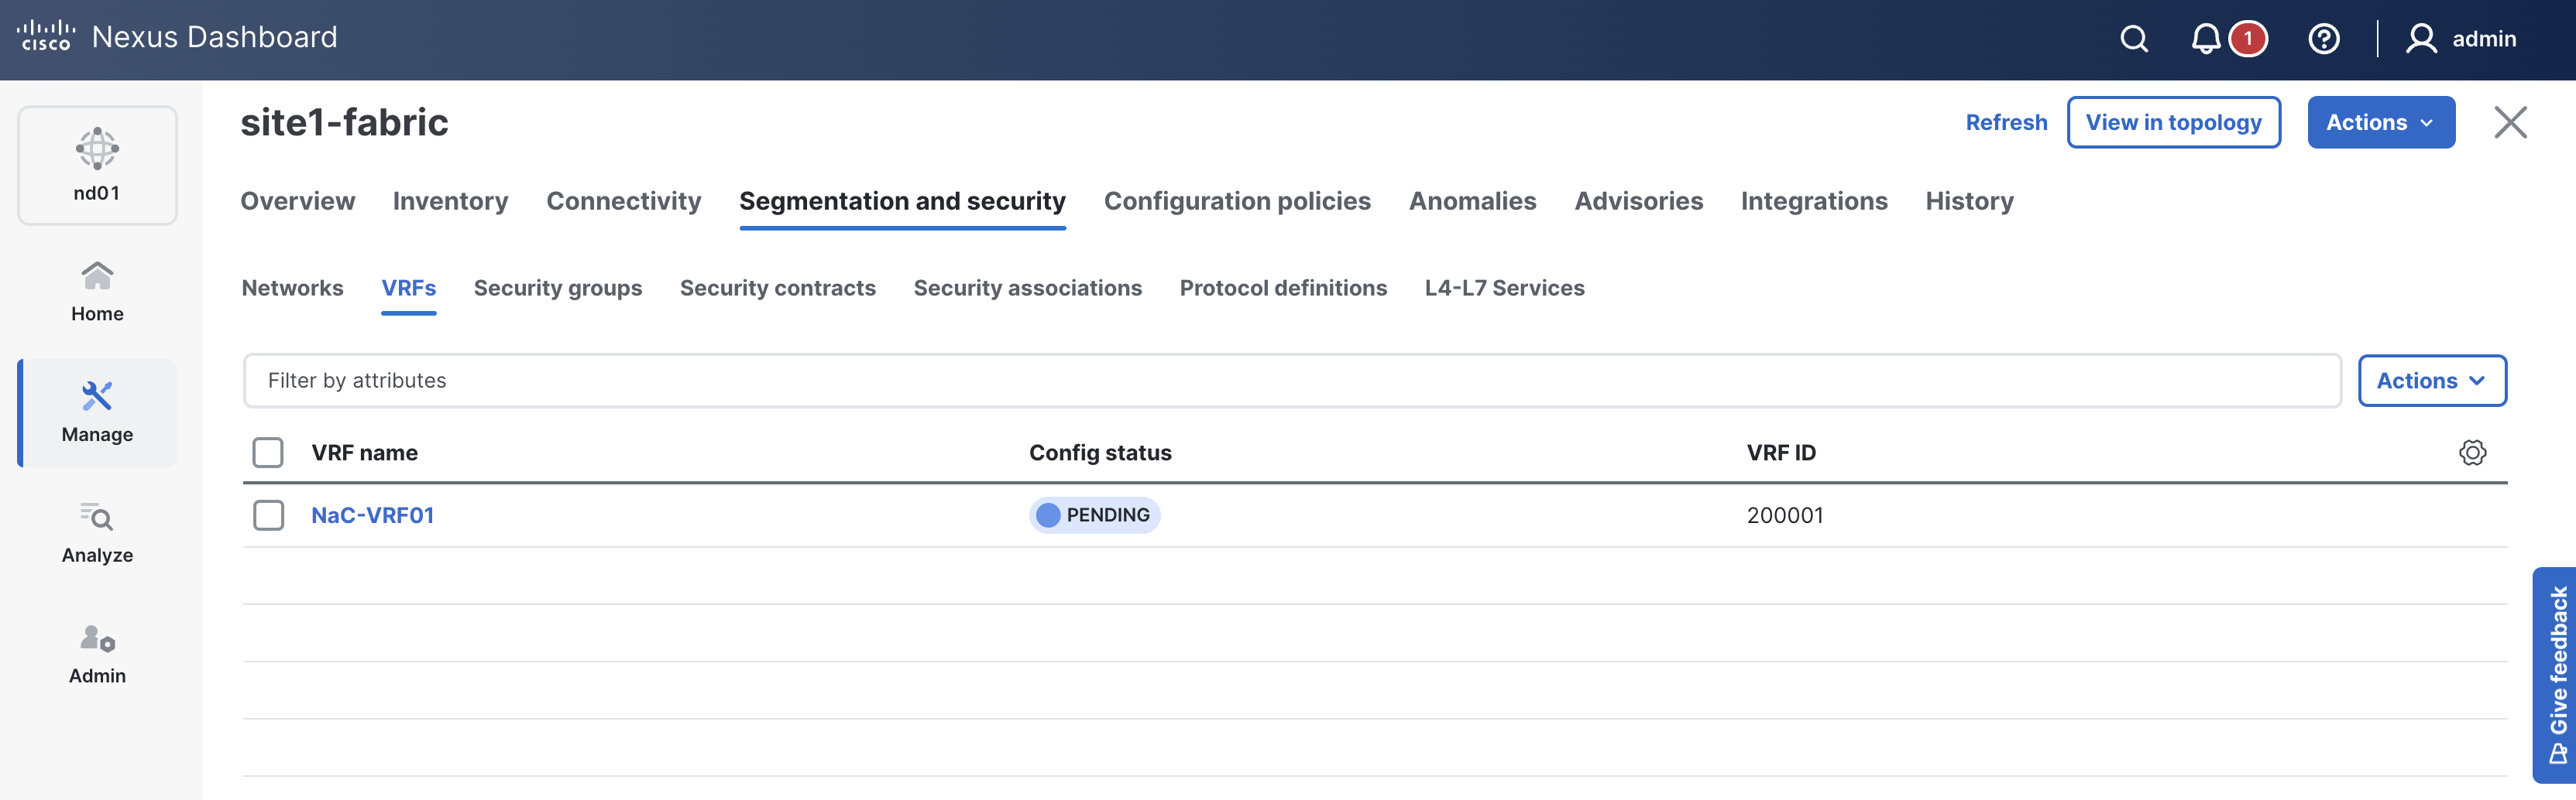Open the Admin sidebar section
Viewport: 2576px width, 800px height.
(x=97, y=653)
